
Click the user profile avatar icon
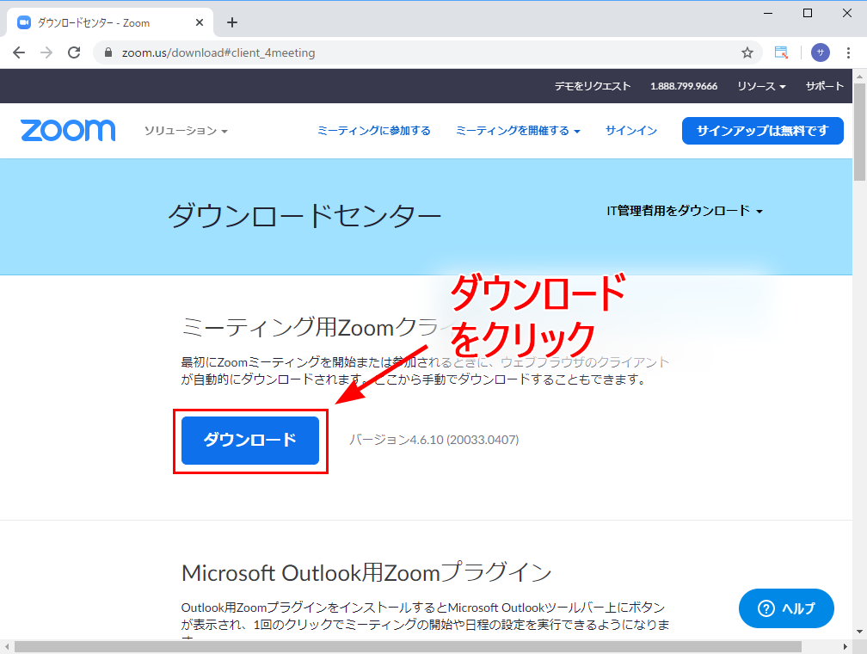tap(821, 52)
